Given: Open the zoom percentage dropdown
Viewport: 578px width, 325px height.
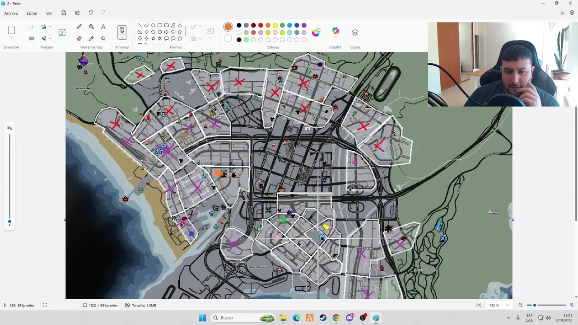Looking at the screenshot, I should 508,305.
